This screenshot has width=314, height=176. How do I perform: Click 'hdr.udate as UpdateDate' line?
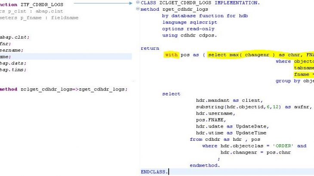coord(232,126)
